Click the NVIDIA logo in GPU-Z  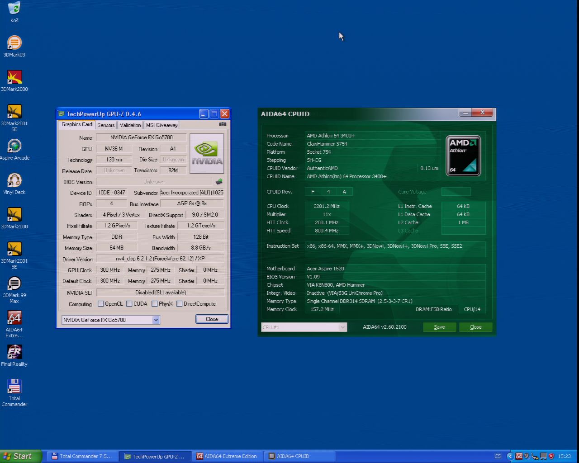coord(207,153)
